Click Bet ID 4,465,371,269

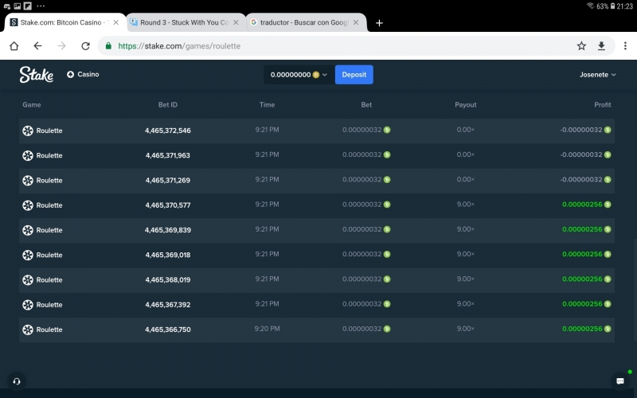pyautogui.click(x=168, y=180)
